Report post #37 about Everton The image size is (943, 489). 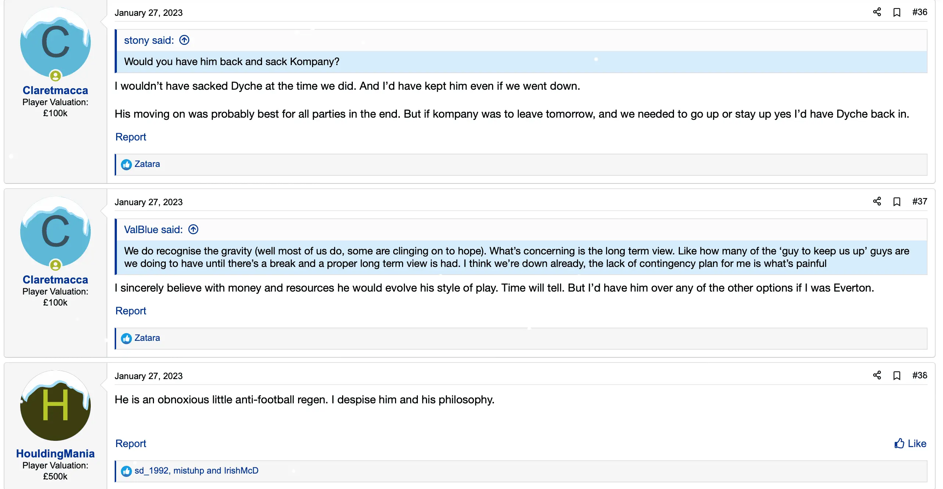tap(131, 311)
